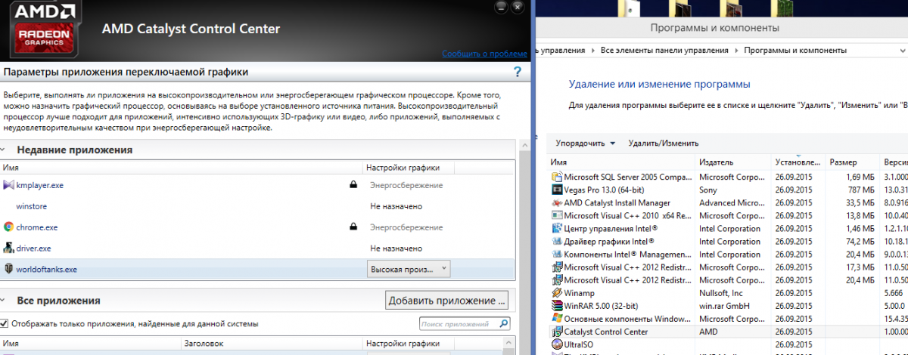The image size is (908, 355).
Task: Select the driver.exe row
Action: pyautogui.click(x=257, y=248)
